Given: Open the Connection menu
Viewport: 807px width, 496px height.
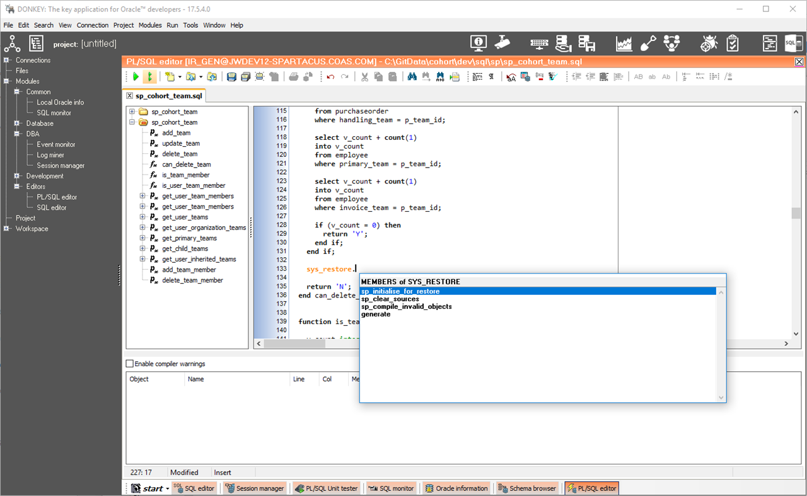Looking at the screenshot, I should 92,25.
